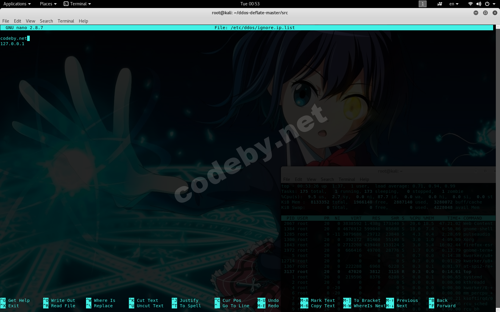Place the cursor on the 127.0.0.1 line
Viewport: 500px width, 312px height.
[x=12, y=44]
